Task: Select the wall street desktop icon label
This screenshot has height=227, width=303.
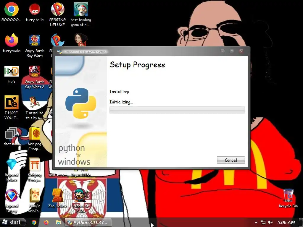Action: [x=58, y=175]
